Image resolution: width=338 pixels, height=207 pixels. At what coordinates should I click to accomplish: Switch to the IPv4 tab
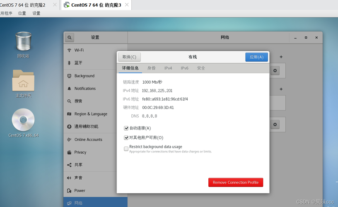[x=168, y=68]
